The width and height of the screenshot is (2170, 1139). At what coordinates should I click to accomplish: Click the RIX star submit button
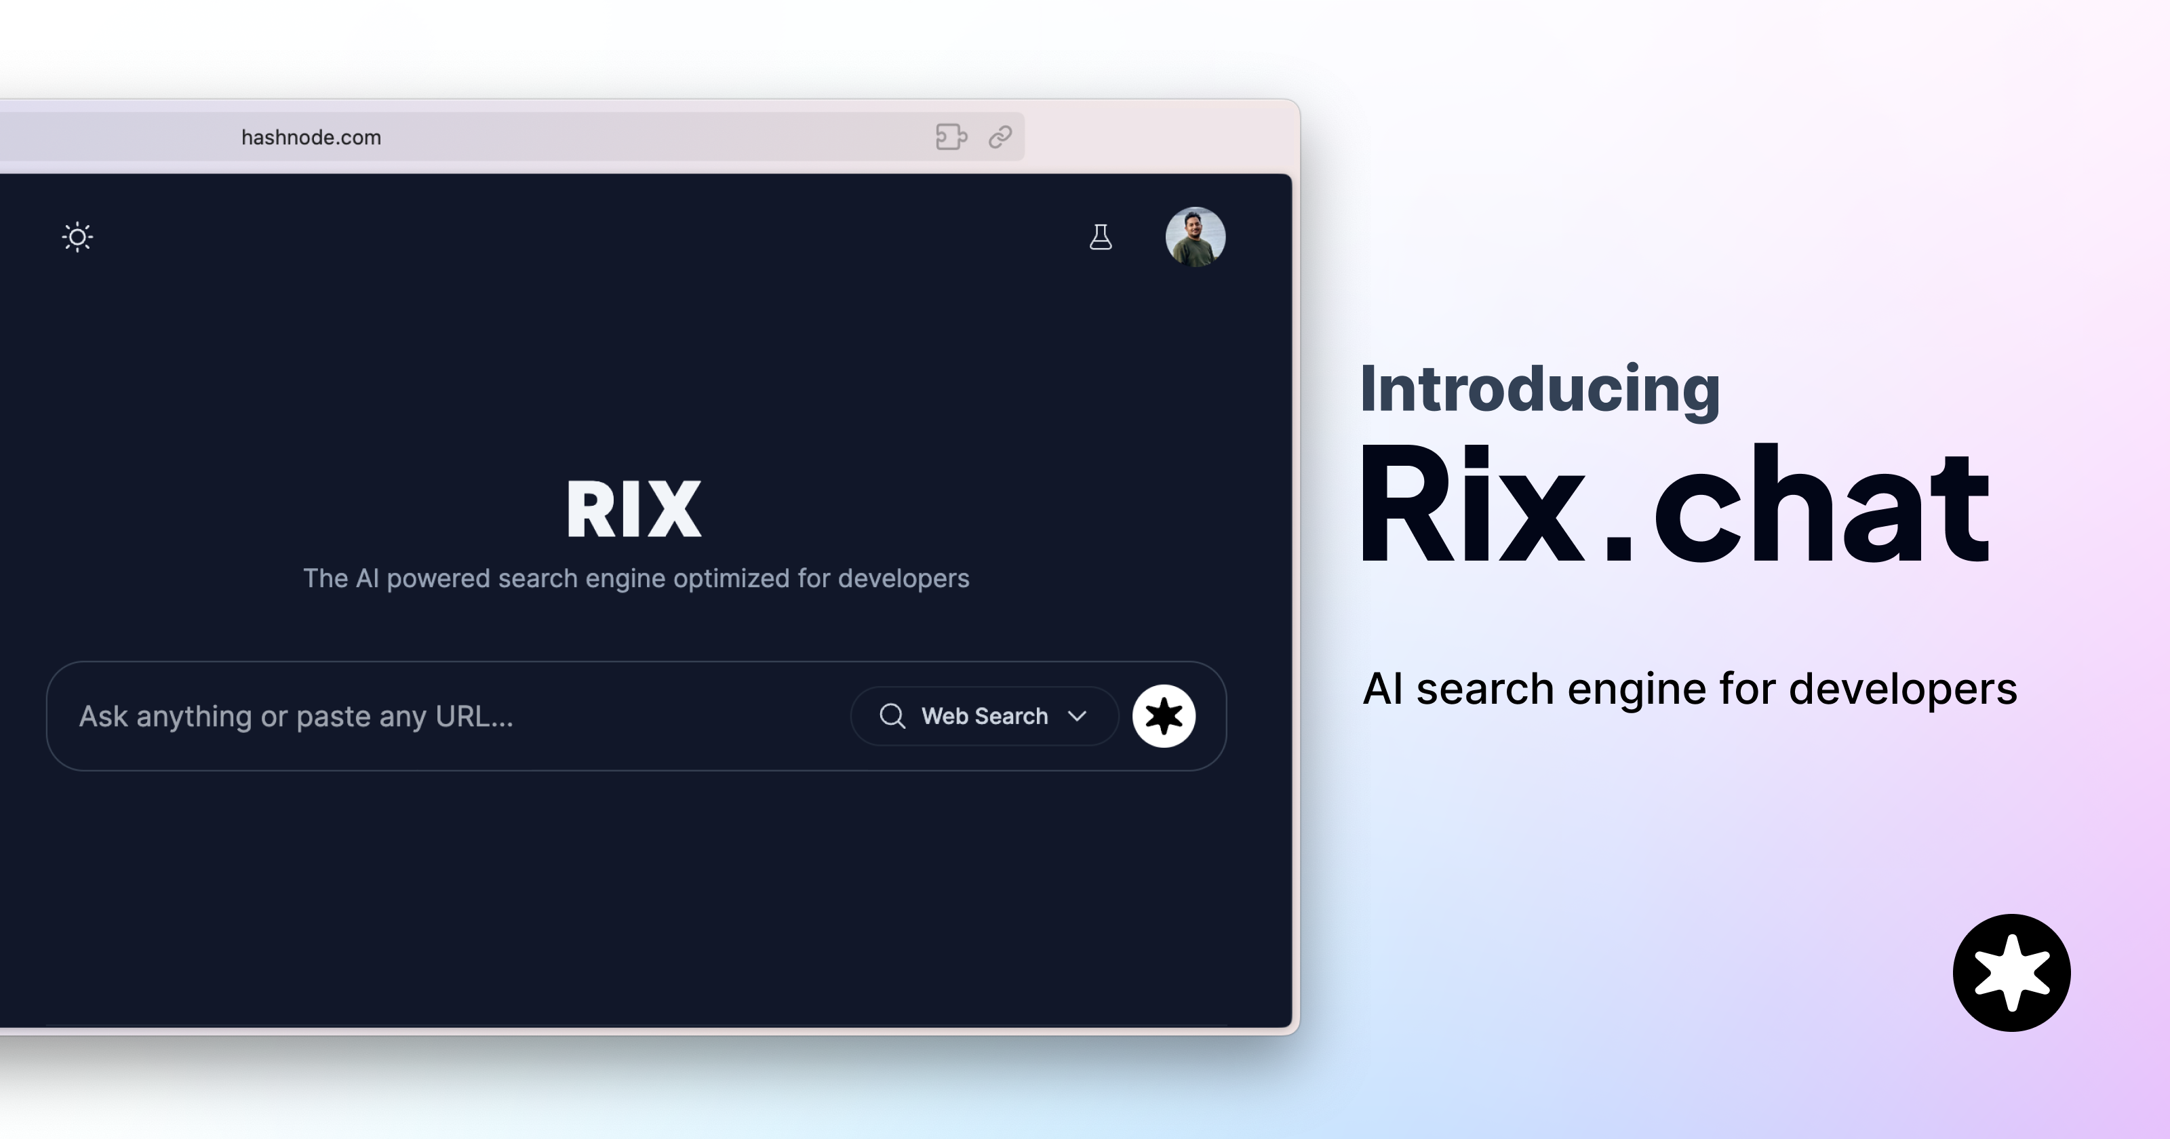[1167, 715]
